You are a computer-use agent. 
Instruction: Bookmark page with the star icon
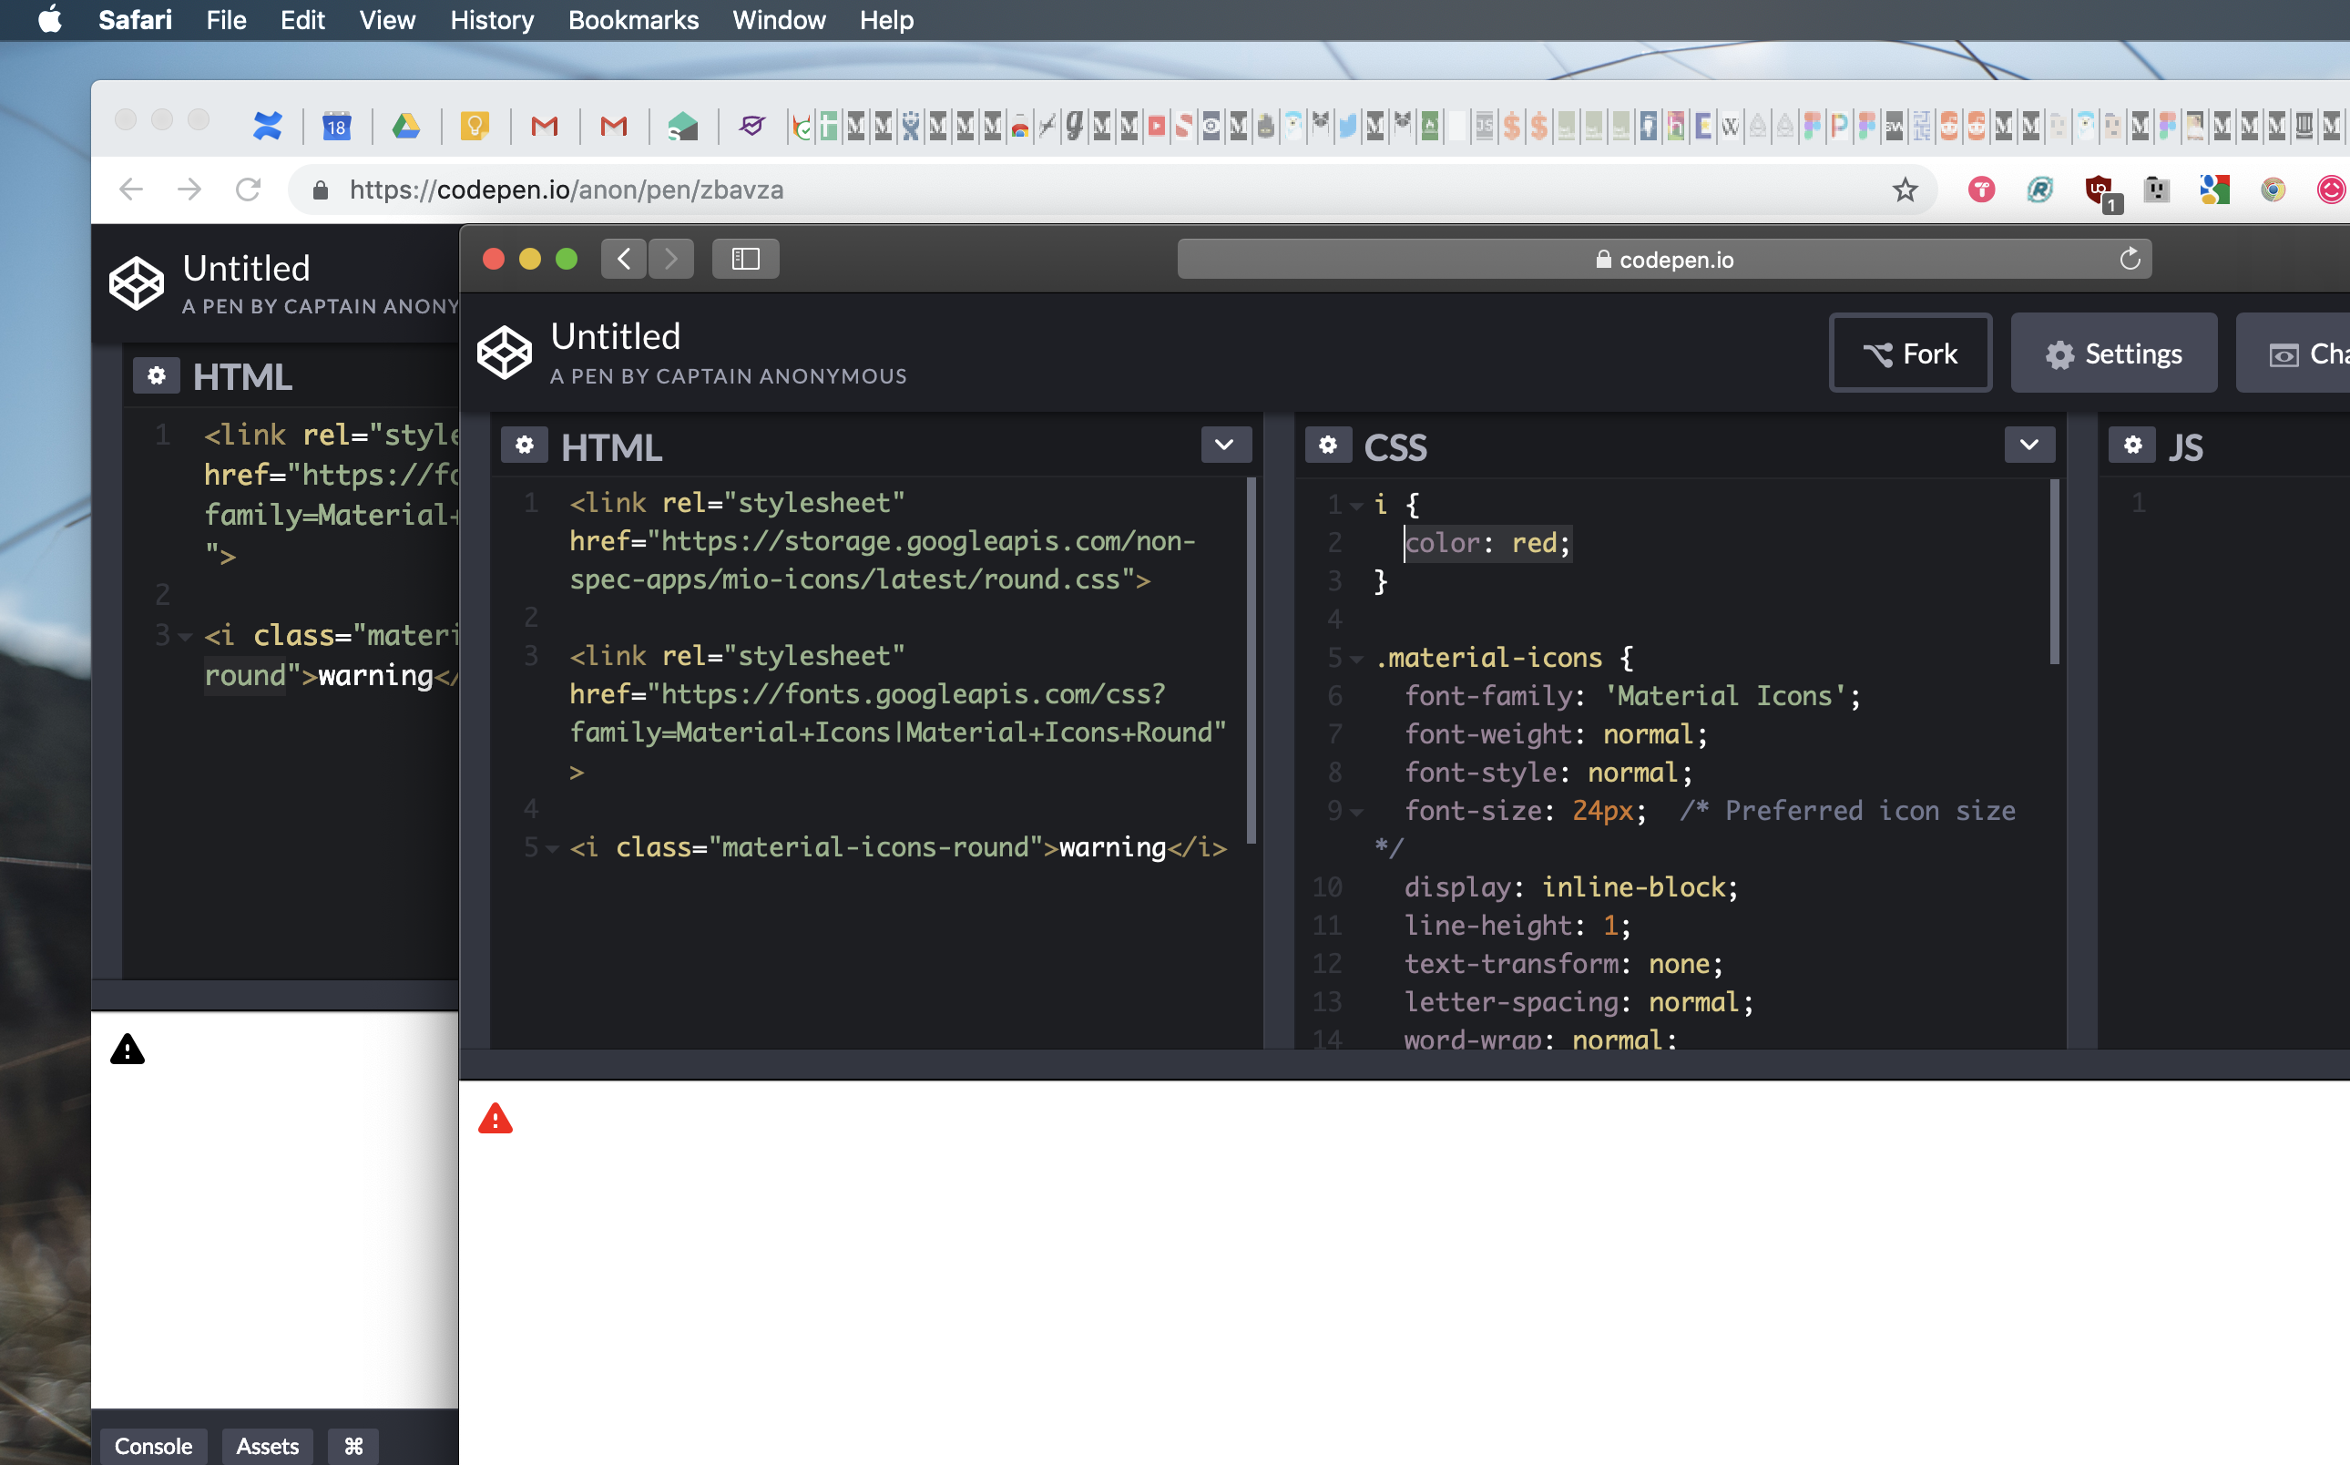[x=1905, y=190]
